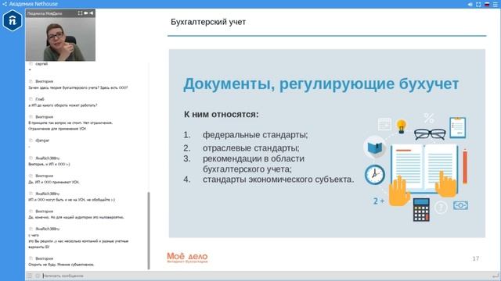Click the chat panel vertical scrollbar
Viewport: 501px width, 281px height.
[x=149, y=231]
